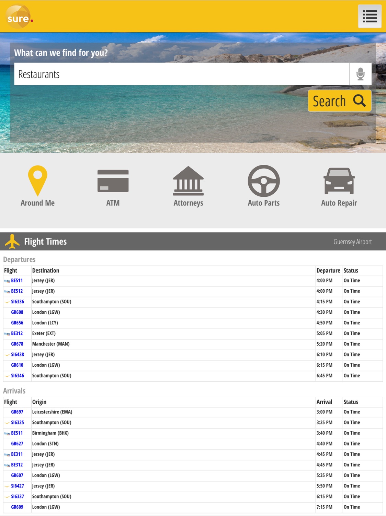This screenshot has height=516, width=386.
Task: Select the 3:00 PM arrival time
Action: point(324,412)
